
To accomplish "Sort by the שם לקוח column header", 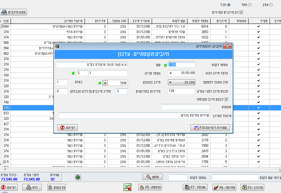I will tap(170, 21).
